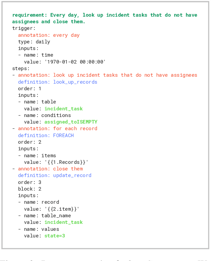The width and height of the screenshot is (211, 261).
Task: Click the 'order: 2' line
Action: tap(29, 142)
